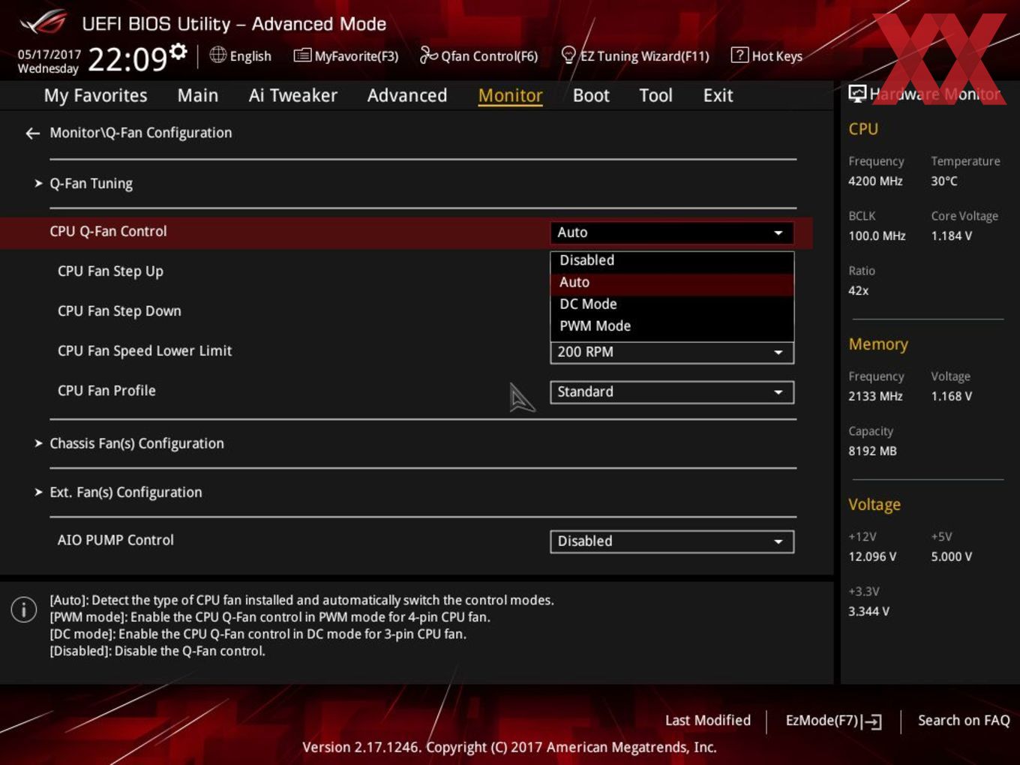Click EzMode(F7) label
The width and height of the screenshot is (1020, 765).
tap(821, 720)
